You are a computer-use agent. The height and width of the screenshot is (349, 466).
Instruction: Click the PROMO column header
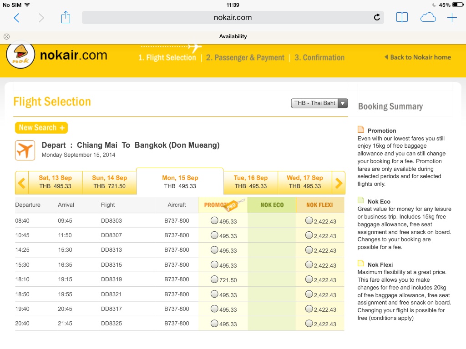(223, 205)
